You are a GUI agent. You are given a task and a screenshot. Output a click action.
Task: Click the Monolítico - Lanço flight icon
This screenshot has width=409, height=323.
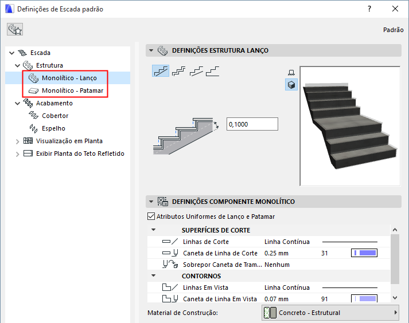pos(34,78)
